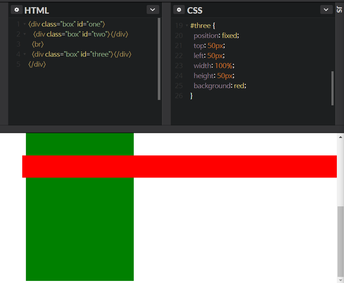The width and height of the screenshot is (344, 283).
Task: Place cursor on 'width: 100%;' line
Action: click(x=214, y=65)
